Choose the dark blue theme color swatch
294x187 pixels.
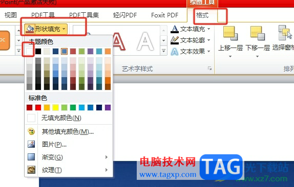[55, 51]
